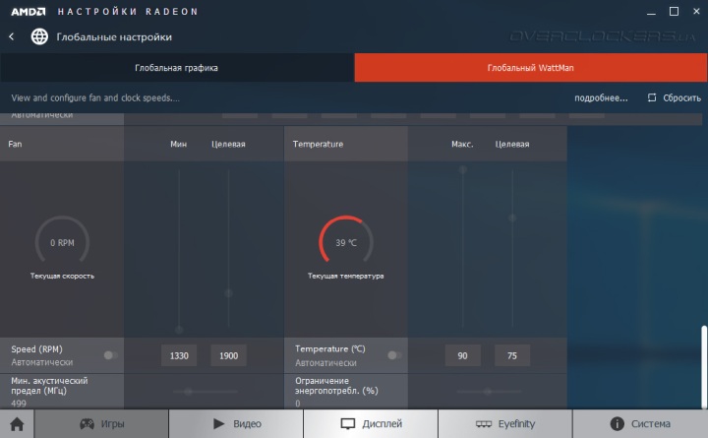Maximize the Radeon settings window
This screenshot has height=438, width=708.
coord(674,11)
